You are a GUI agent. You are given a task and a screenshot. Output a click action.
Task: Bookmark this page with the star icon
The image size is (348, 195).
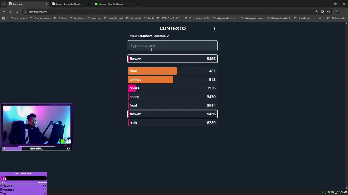(x=328, y=12)
